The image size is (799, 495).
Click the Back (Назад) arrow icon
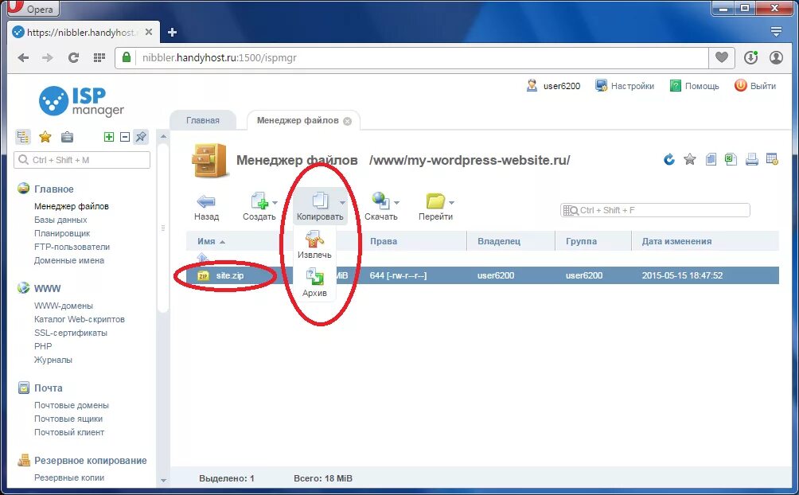coord(206,201)
